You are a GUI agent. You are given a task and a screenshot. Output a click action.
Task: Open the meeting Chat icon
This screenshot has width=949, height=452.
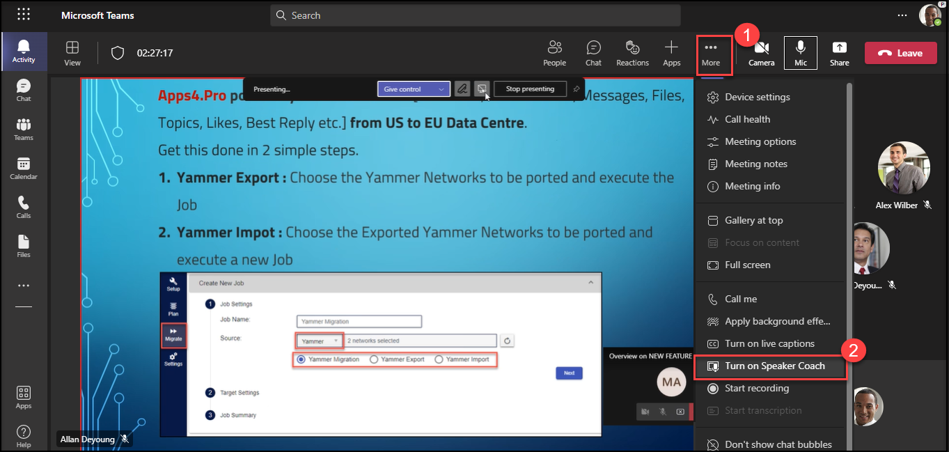pos(593,53)
